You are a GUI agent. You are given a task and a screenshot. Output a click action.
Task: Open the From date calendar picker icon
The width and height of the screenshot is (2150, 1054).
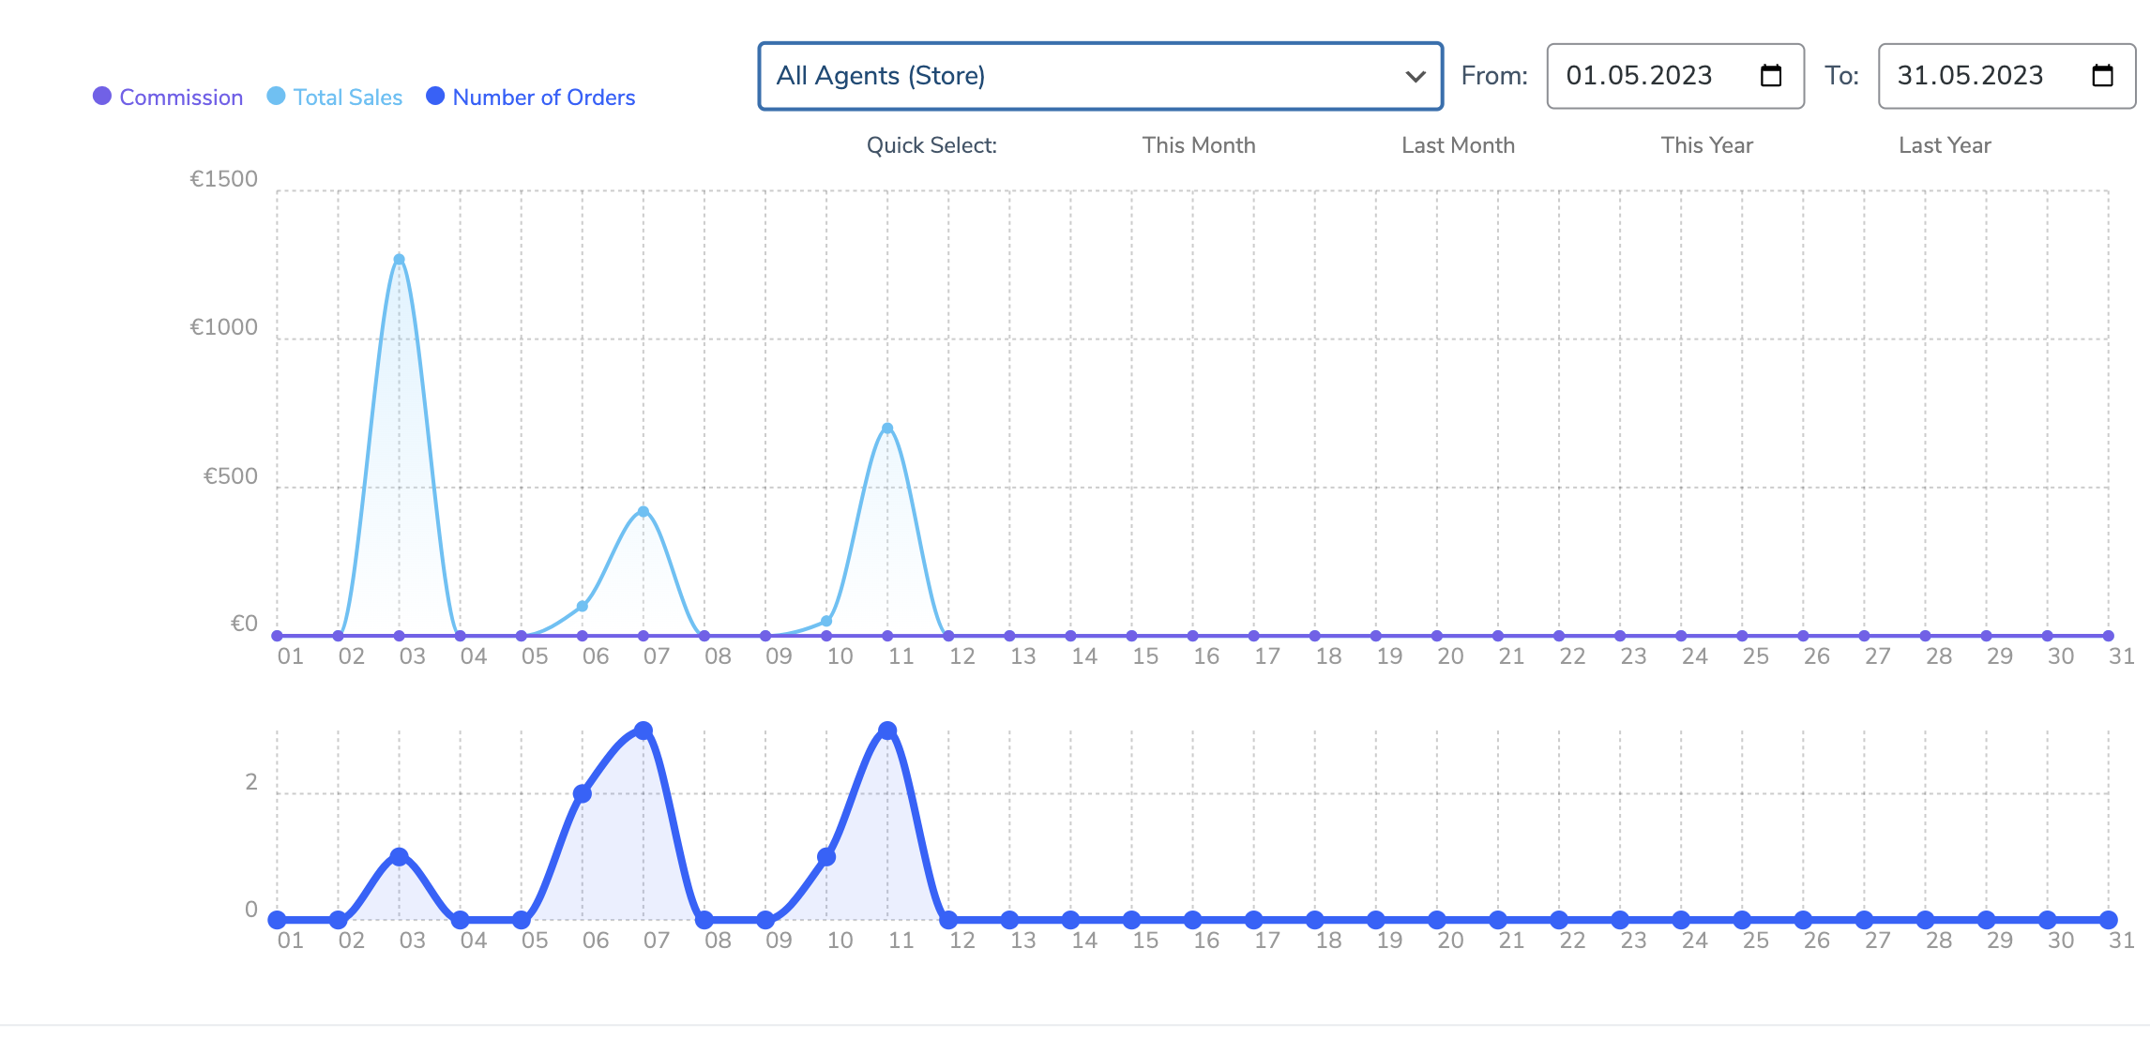click(x=1770, y=75)
